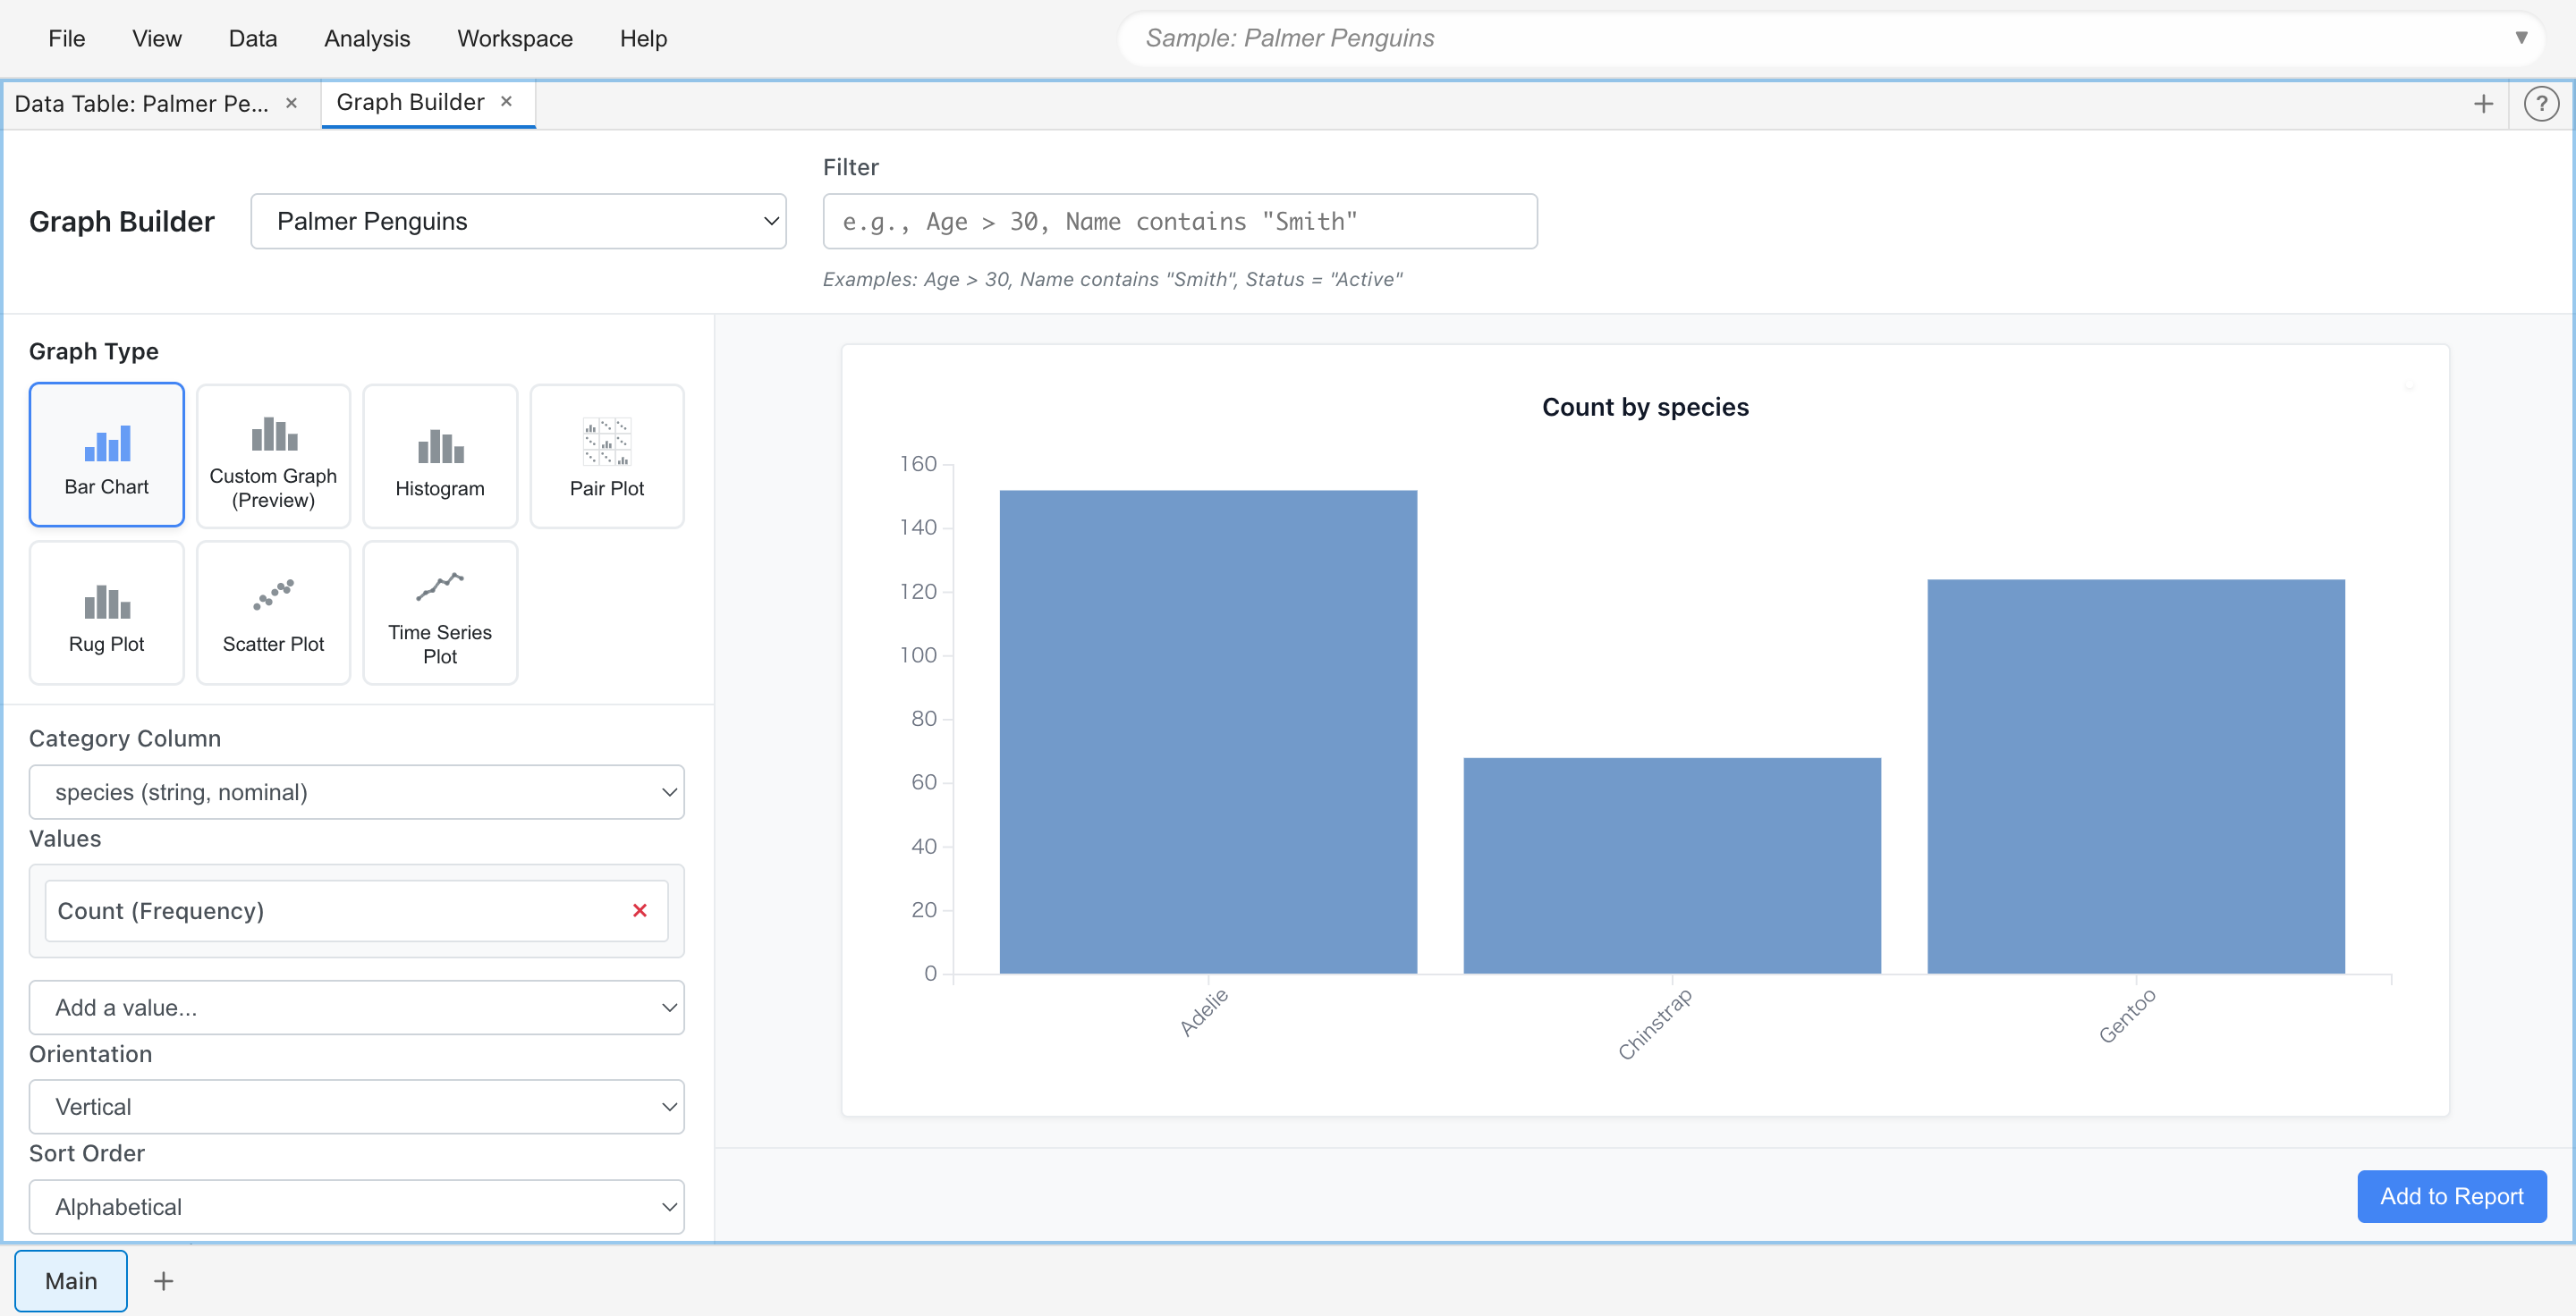Choose the Time Series Plot type
This screenshot has width=2576, height=1316.
coord(439,612)
